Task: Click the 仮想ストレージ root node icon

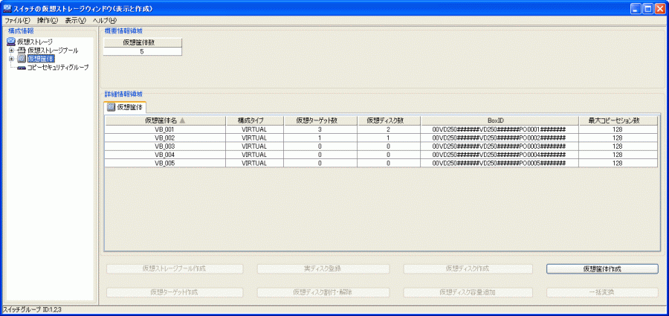Action: click(10, 42)
